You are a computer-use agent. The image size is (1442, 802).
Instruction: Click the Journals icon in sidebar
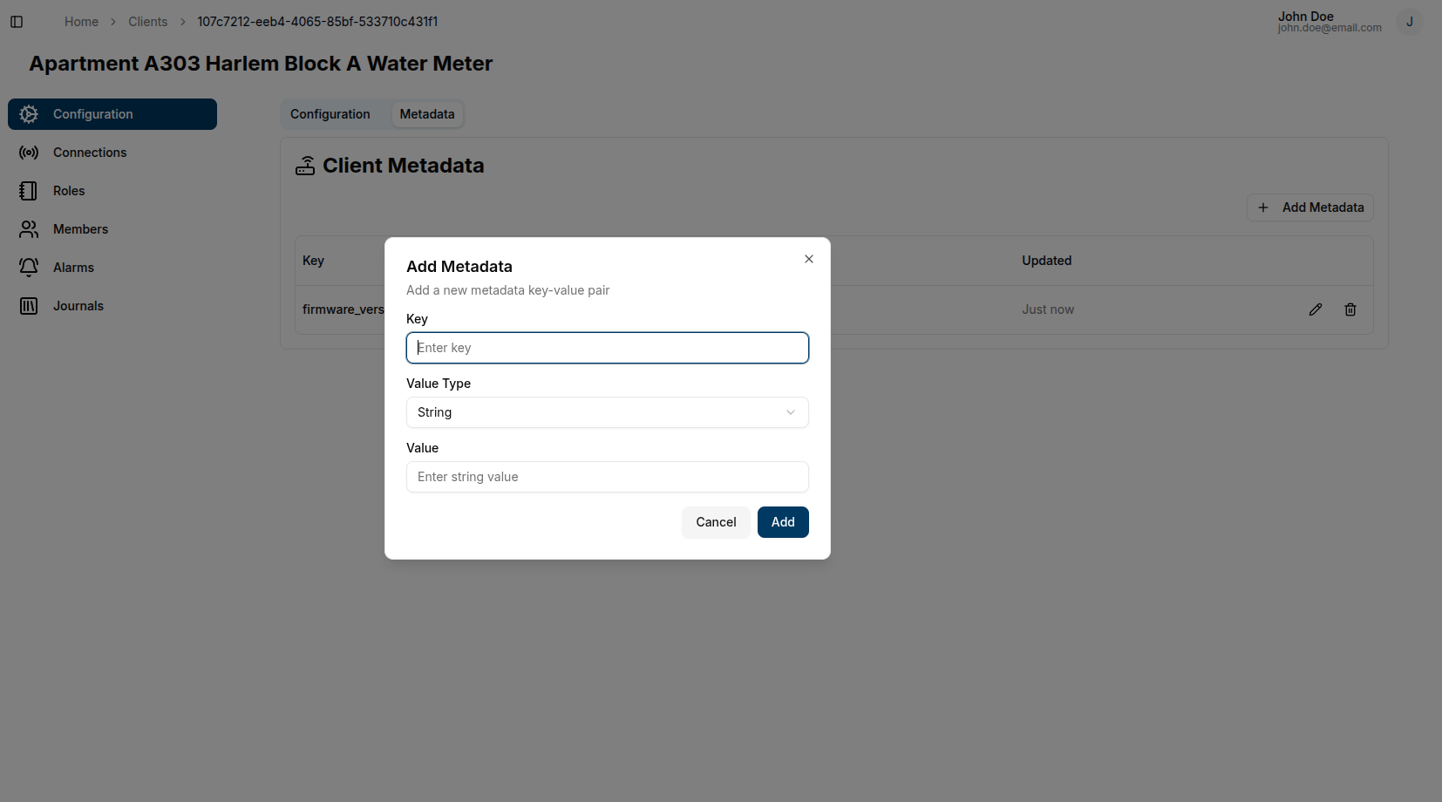tap(29, 305)
